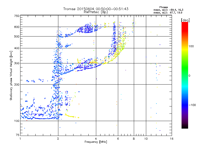202x151 pixels.
Task: Click the y-axis tick "200"
Action: 17,85
